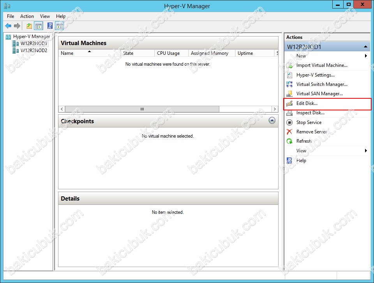Open the File menu
This screenshot has width=374, height=283.
[11, 16]
